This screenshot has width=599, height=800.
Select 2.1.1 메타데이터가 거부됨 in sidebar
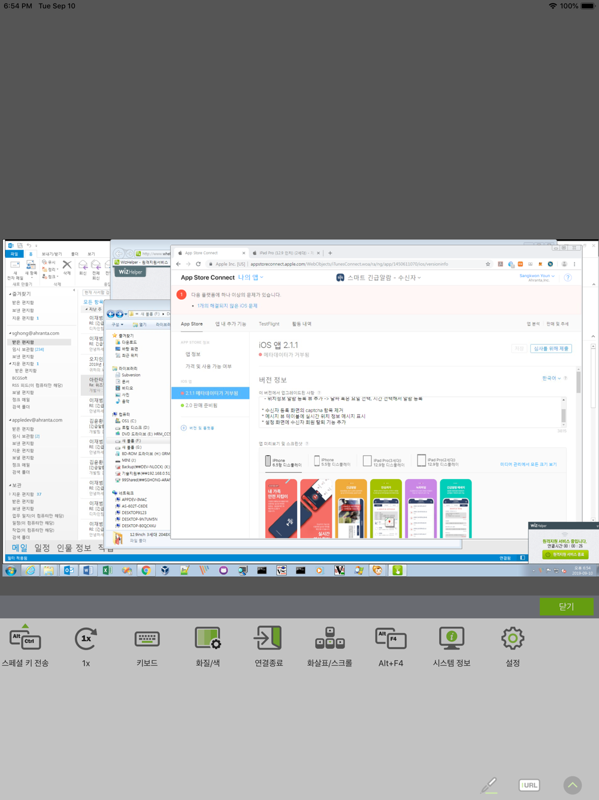(x=210, y=393)
